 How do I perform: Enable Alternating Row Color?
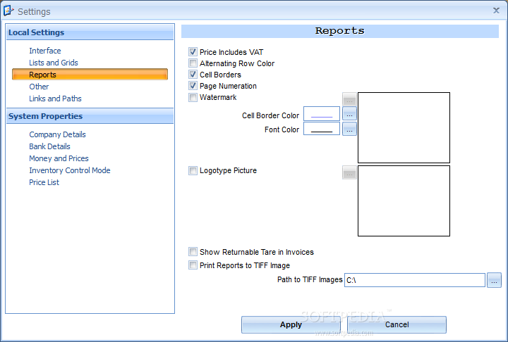point(193,63)
